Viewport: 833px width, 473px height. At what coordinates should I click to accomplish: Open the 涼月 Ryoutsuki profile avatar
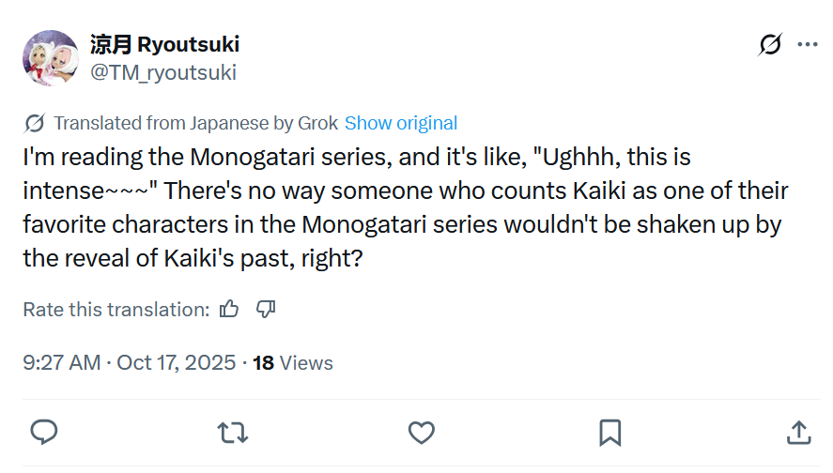coord(51,58)
